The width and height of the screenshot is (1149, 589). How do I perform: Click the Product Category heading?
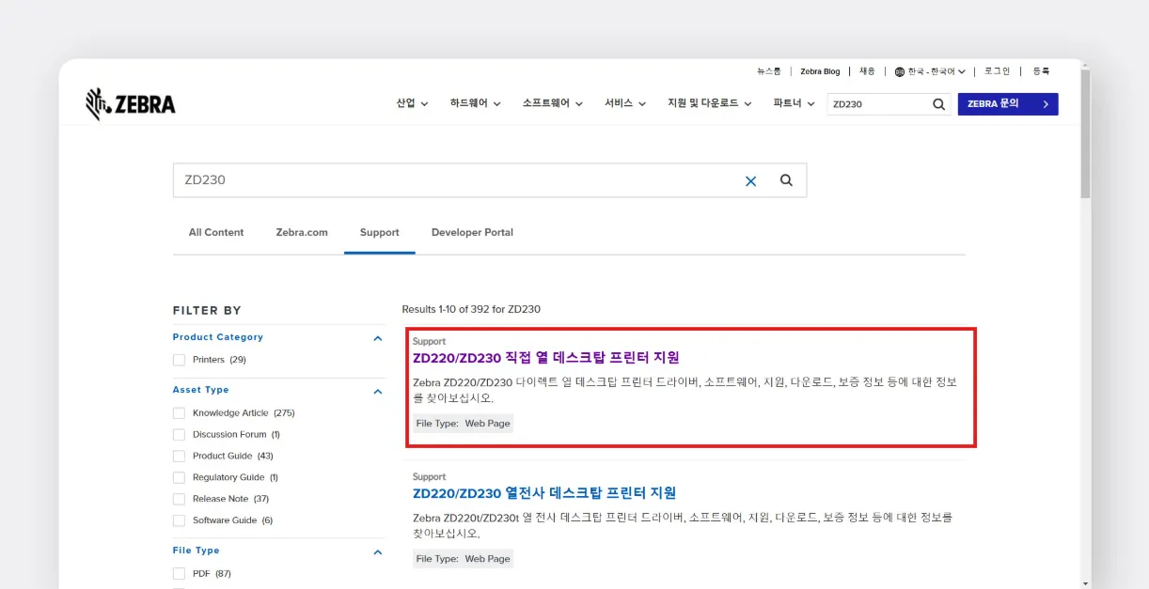point(218,337)
